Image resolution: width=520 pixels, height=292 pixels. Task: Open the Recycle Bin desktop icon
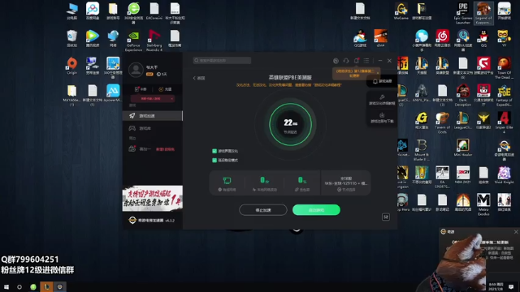[72, 38]
